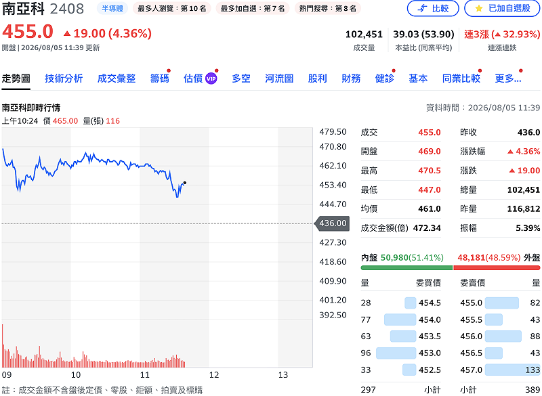
Task: Click the 外盤 48,181(48.59%) label
Action: [x=499, y=257]
